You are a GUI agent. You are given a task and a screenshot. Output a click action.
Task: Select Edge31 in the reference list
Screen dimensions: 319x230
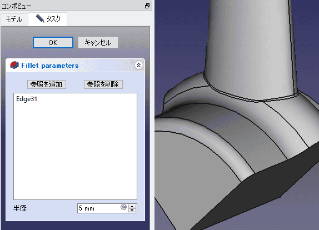click(27, 99)
